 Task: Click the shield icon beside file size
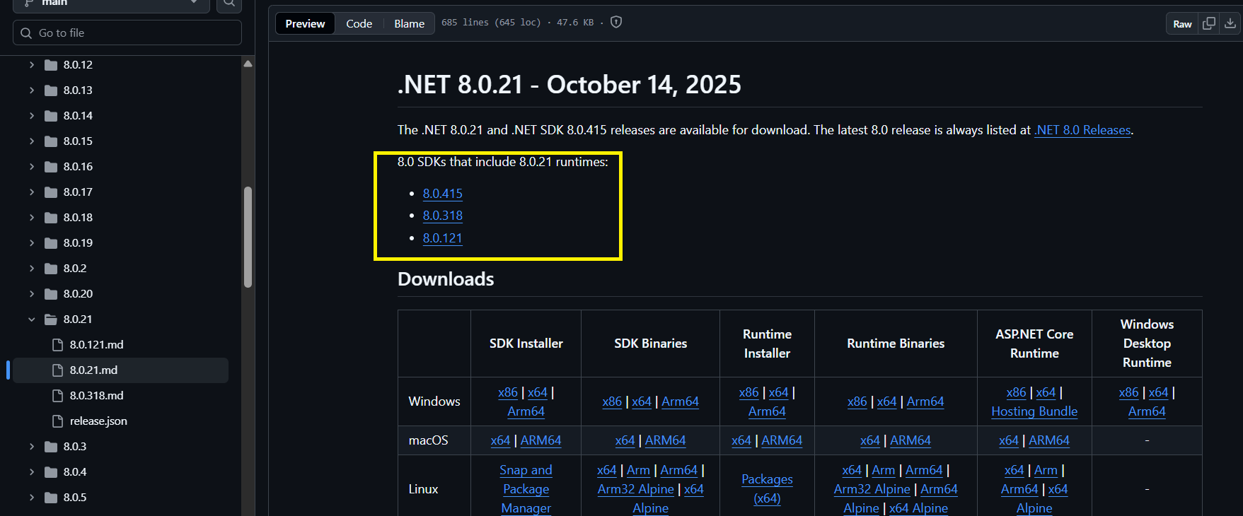point(616,23)
